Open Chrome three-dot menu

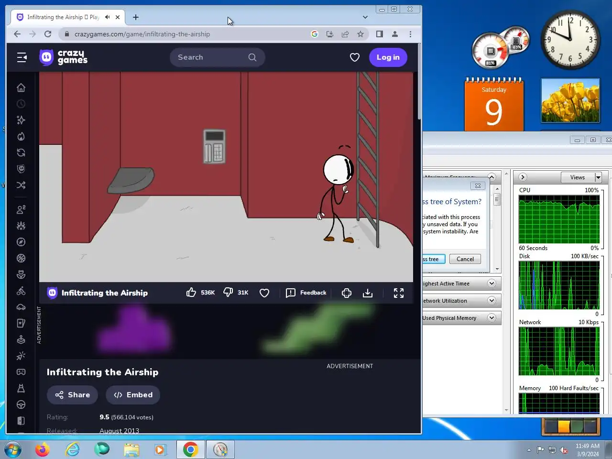click(410, 34)
